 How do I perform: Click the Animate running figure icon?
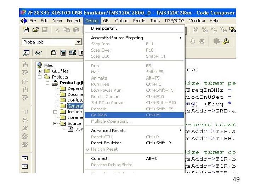25,144
